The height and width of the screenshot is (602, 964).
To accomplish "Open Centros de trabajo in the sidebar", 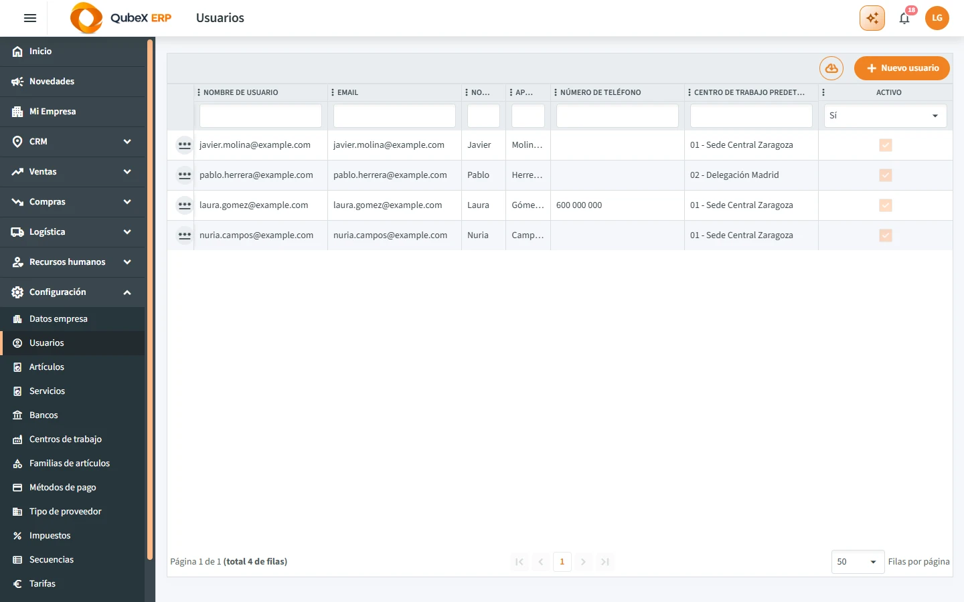I will click(72, 439).
